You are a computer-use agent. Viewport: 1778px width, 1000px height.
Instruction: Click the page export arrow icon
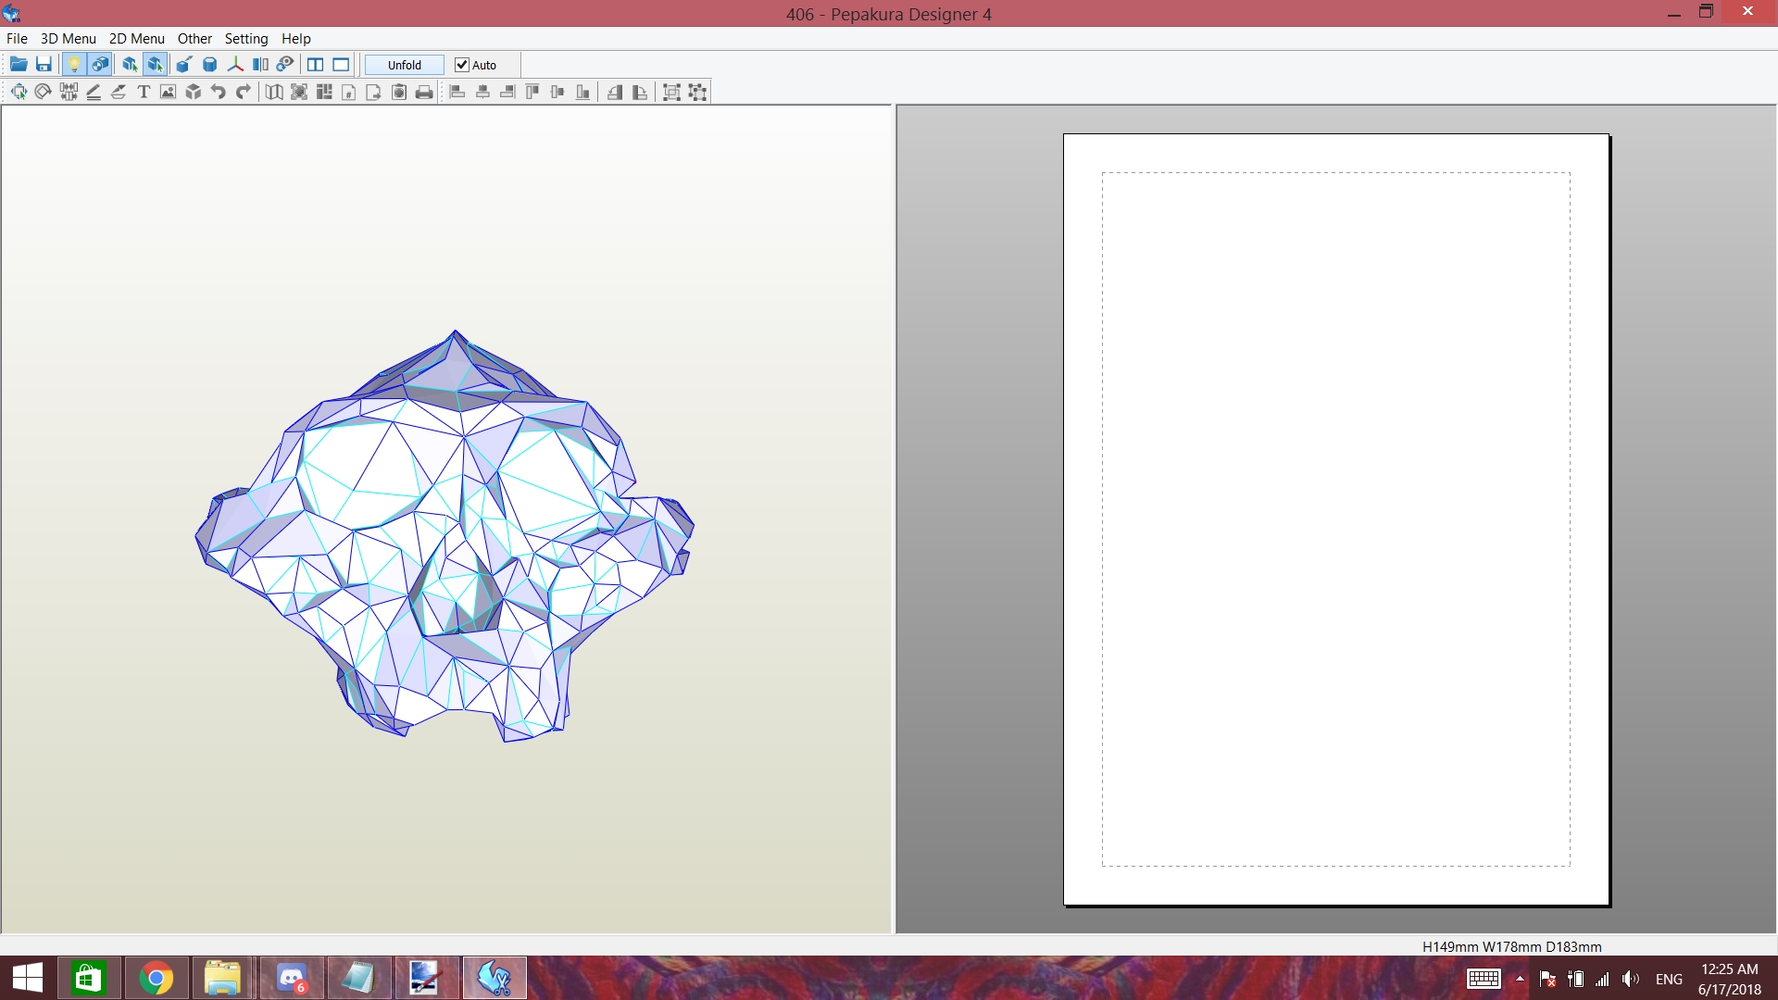[x=374, y=92]
